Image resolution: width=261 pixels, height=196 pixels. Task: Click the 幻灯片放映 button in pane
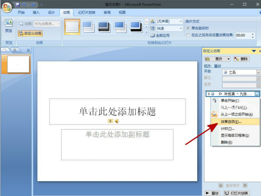tap(236, 193)
